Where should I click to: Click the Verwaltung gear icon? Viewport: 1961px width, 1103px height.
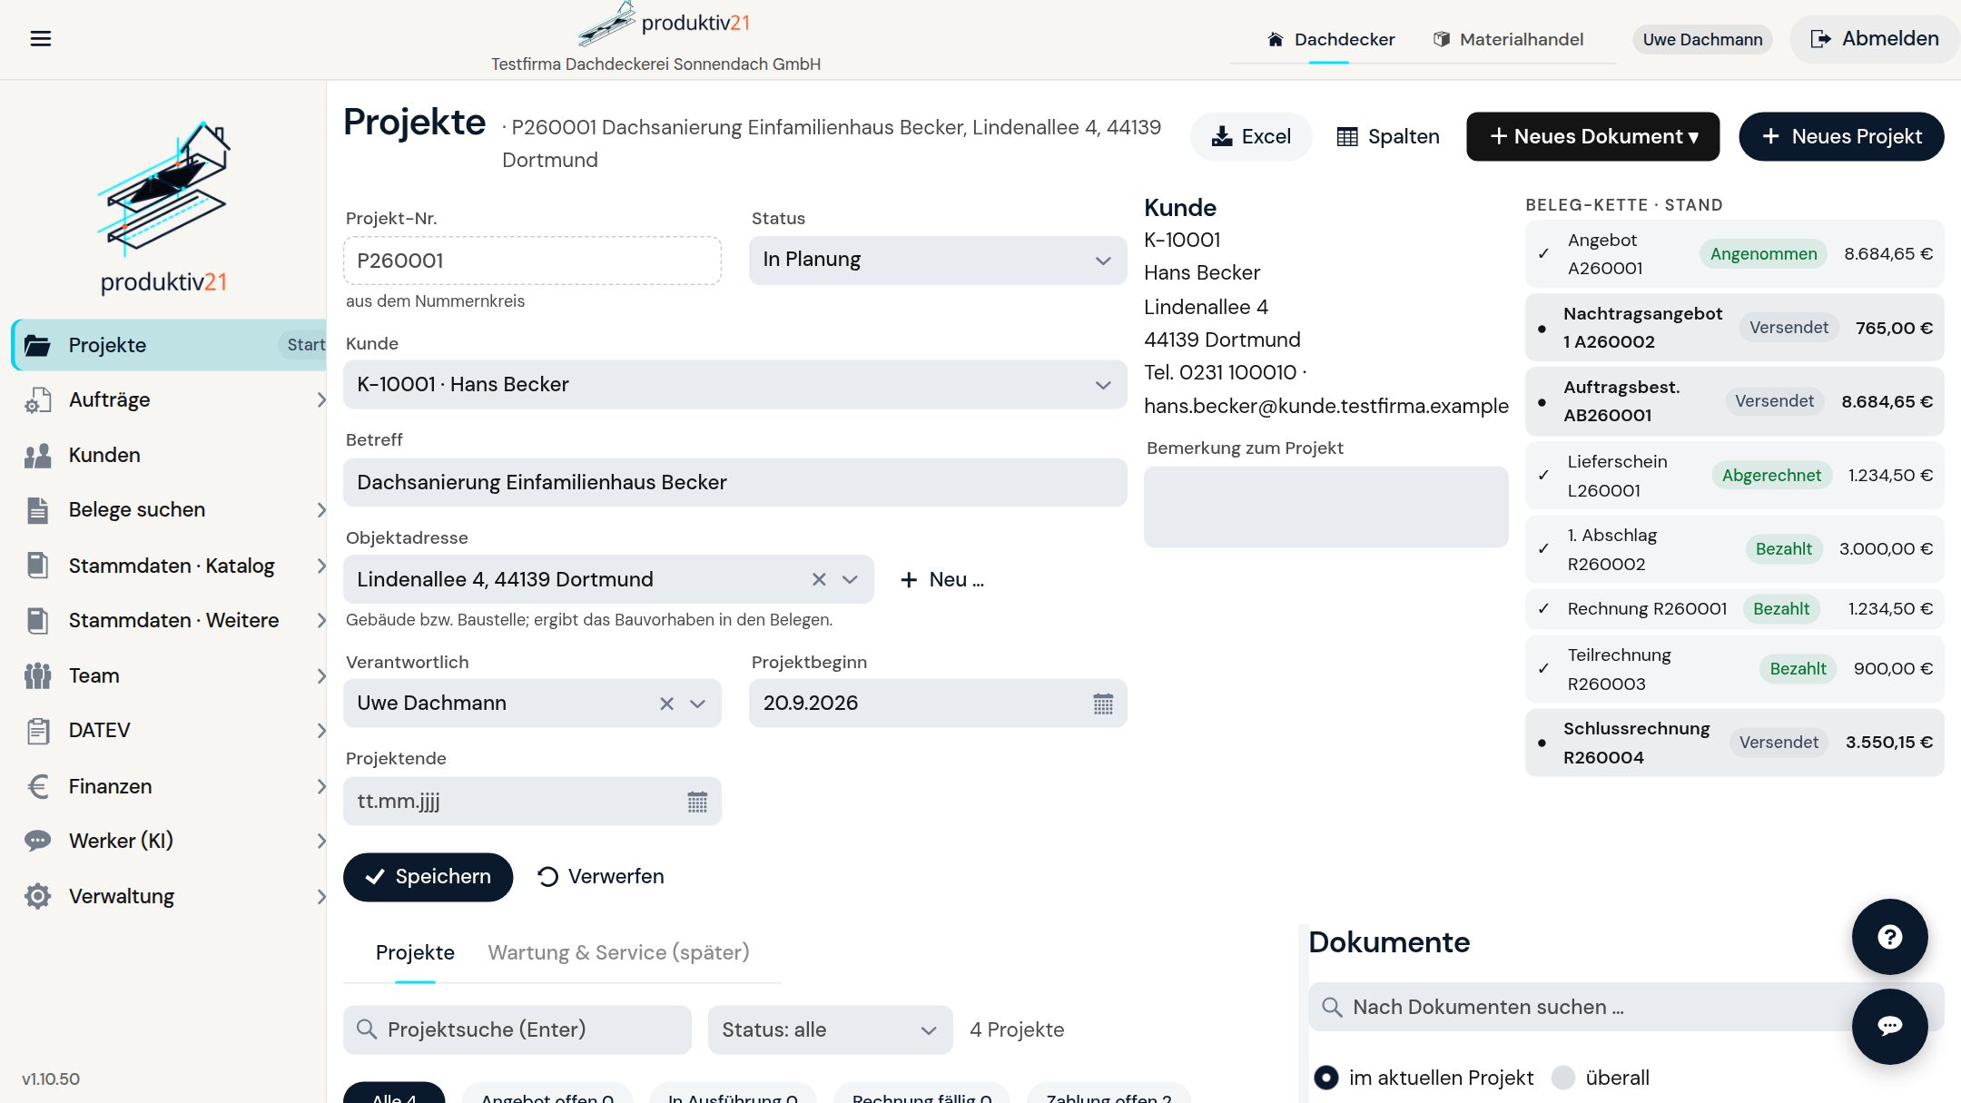[x=37, y=896]
